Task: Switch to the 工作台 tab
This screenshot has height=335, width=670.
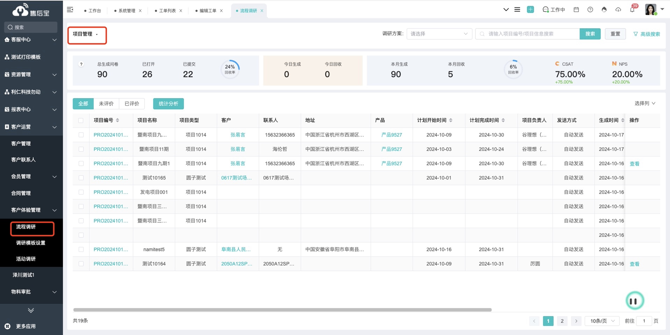Action: click(x=93, y=11)
